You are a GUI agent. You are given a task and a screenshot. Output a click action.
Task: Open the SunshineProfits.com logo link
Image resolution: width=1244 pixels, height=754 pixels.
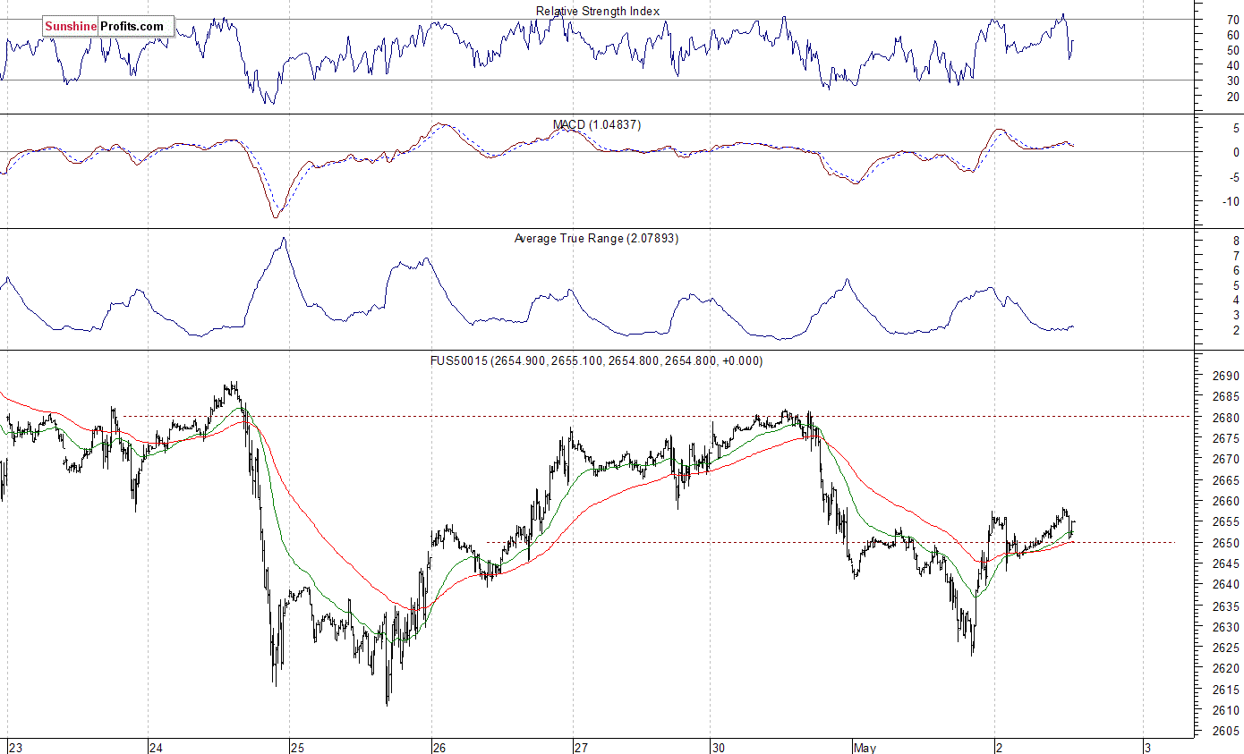point(108,26)
